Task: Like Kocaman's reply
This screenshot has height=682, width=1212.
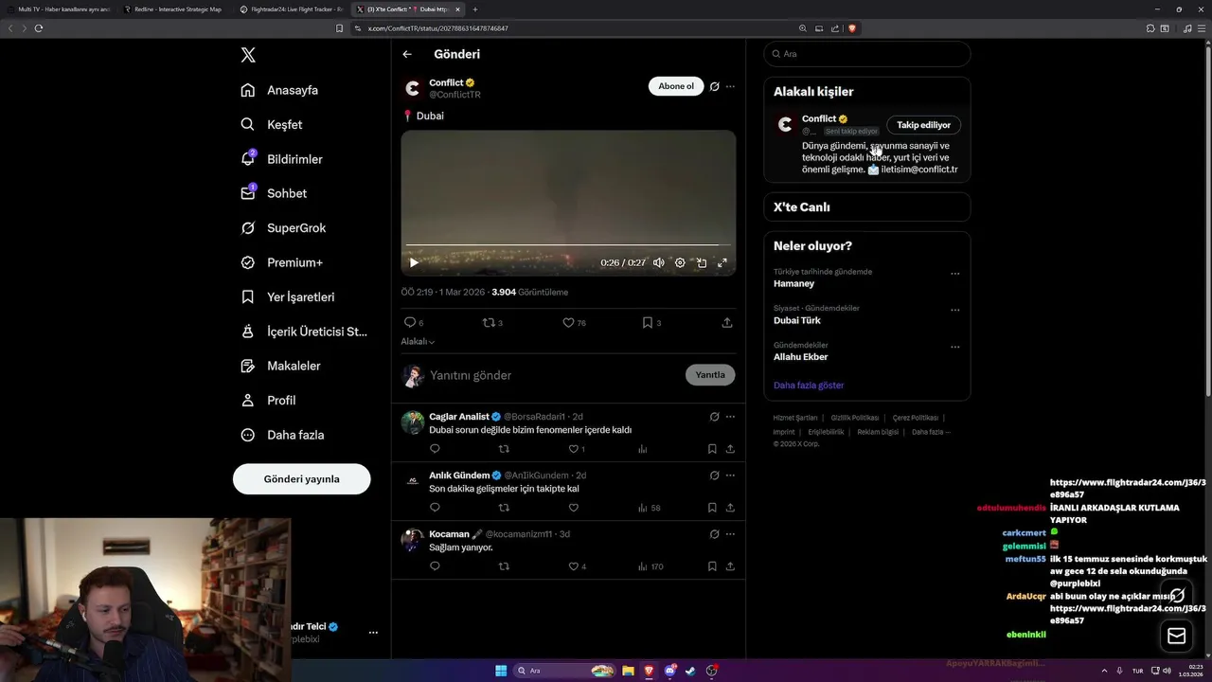Action: coord(577,566)
